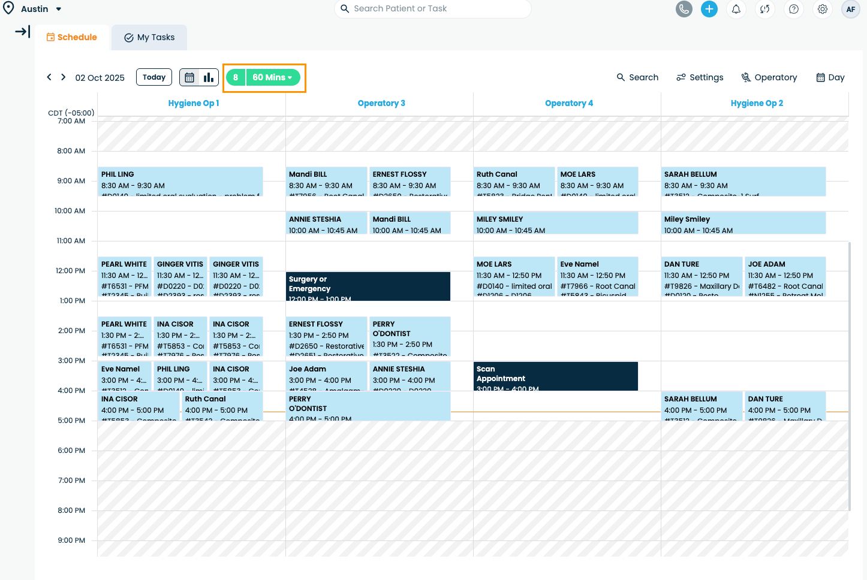Click the blue plus add button

(709, 9)
